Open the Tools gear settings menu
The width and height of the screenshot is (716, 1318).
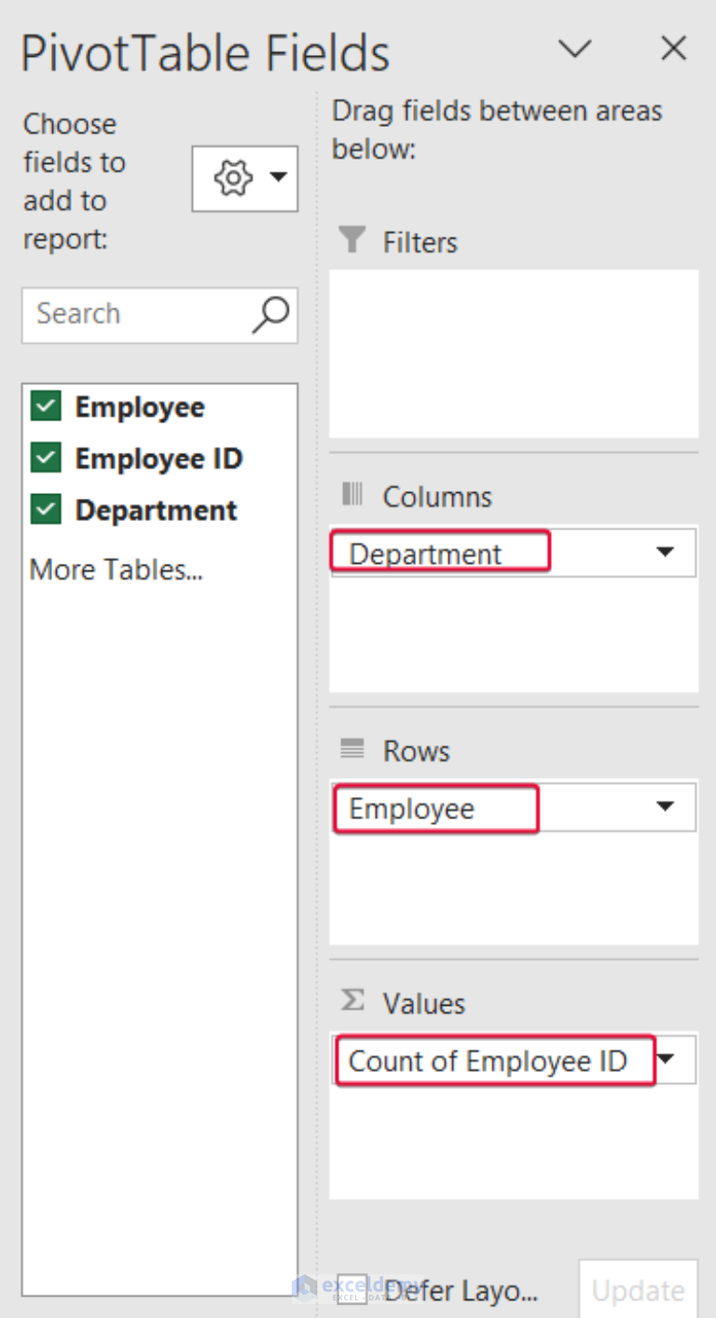(x=245, y=178)
